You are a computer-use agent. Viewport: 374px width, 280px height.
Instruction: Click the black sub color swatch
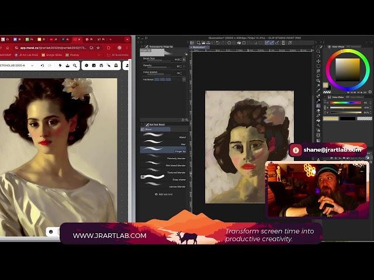[348, 118]
